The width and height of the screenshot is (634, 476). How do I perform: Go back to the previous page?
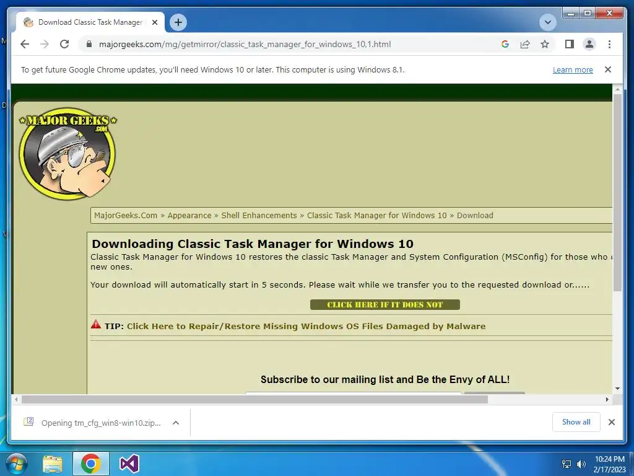click(x=25, y=44)
